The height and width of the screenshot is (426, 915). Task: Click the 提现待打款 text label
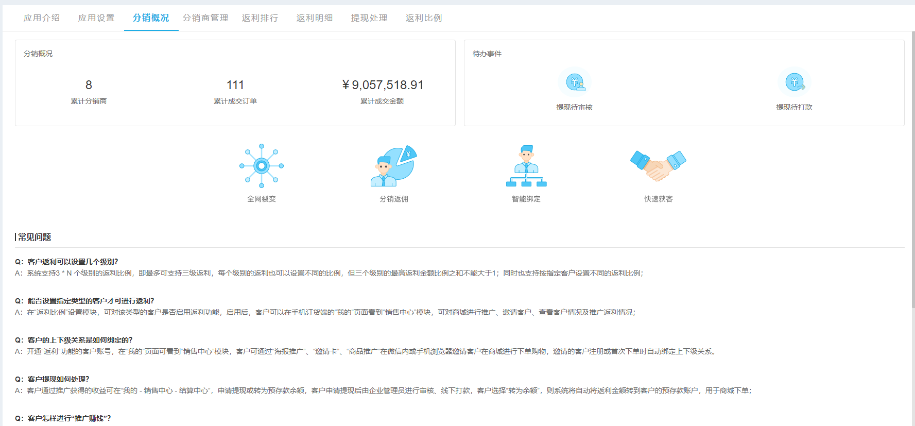794,107
